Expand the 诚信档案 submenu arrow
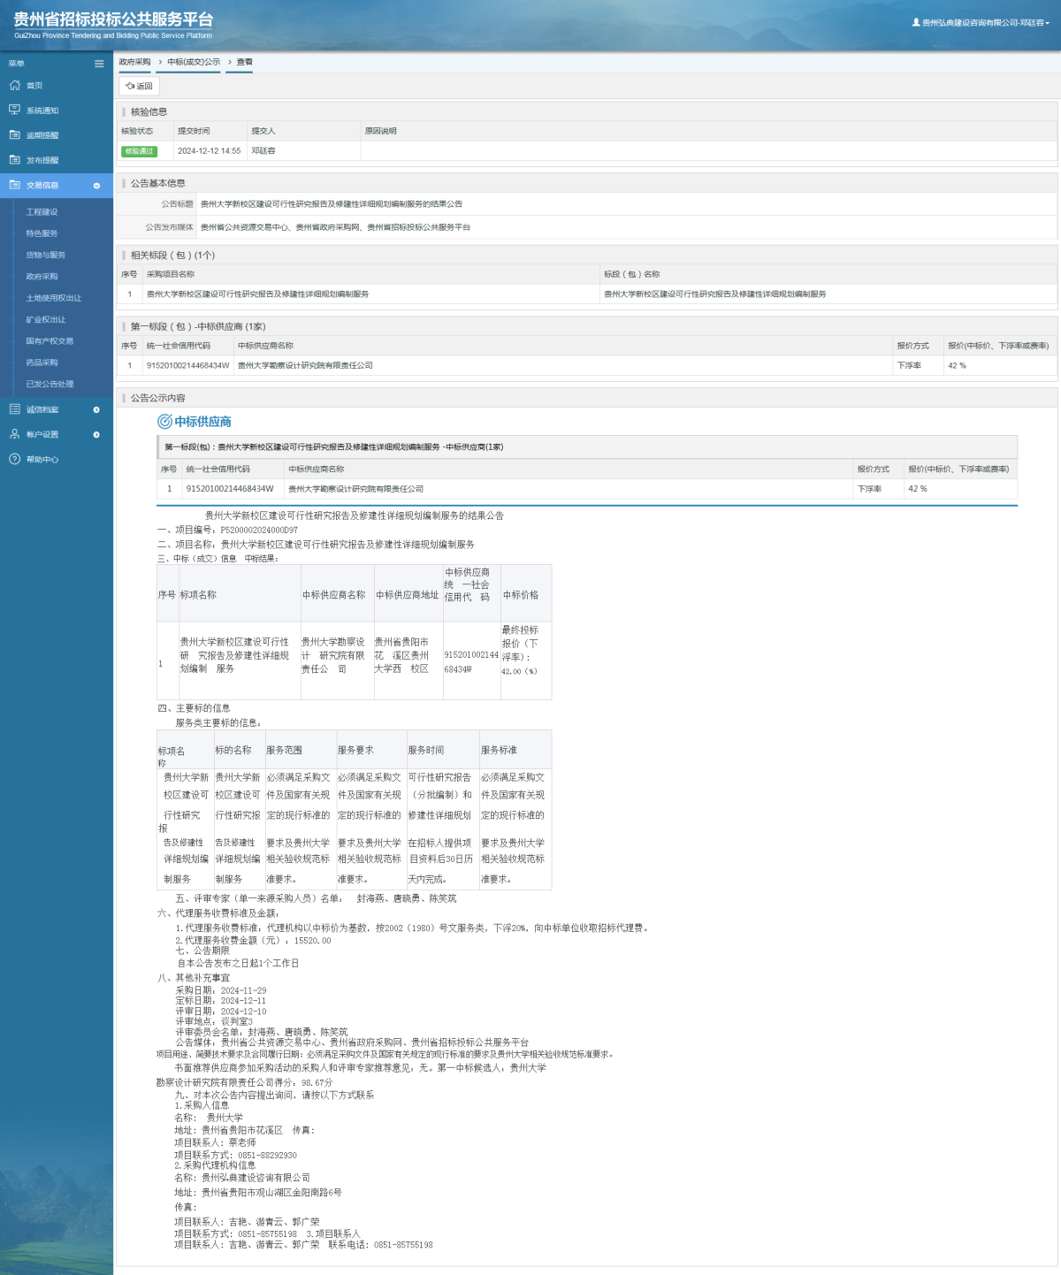Screen dimensions: 1061x1275 (96, 409)
